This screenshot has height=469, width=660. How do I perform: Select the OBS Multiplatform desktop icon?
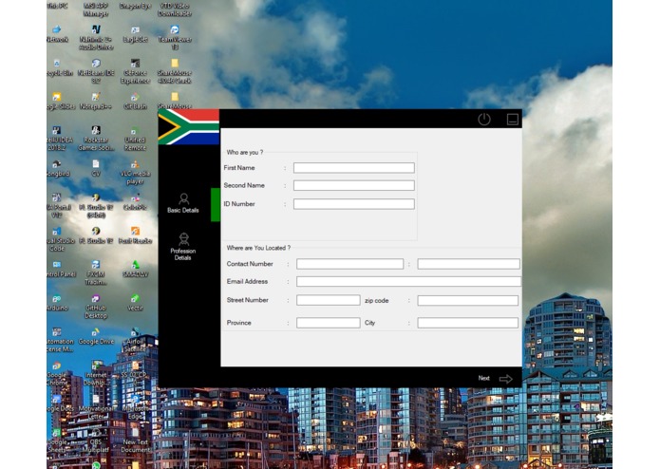(x=96, y=441)
